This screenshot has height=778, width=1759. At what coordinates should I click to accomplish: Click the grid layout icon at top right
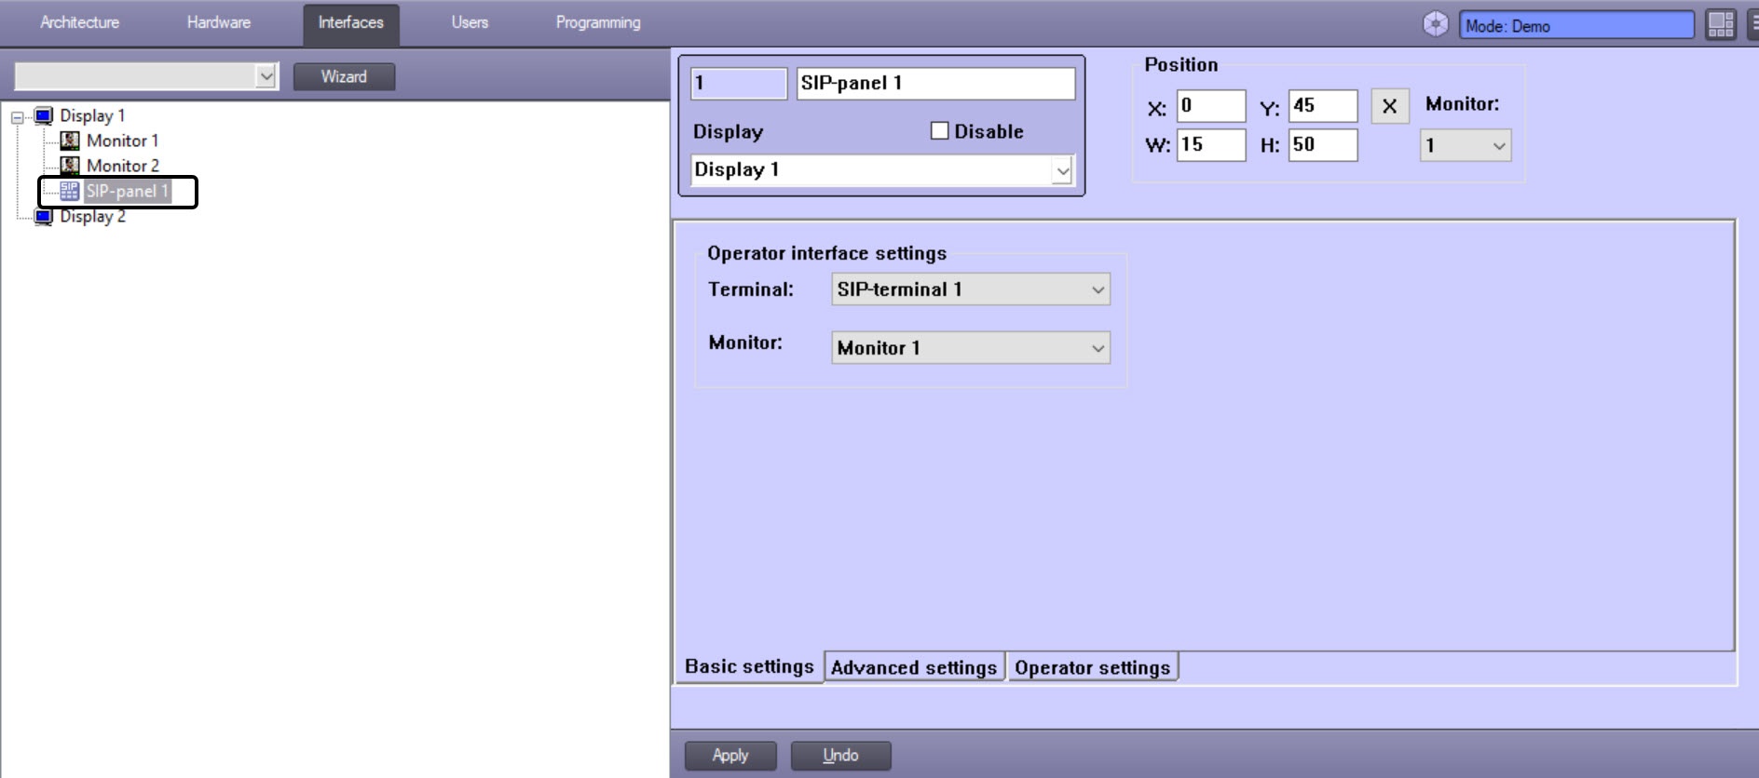(x=1720, y=24)
